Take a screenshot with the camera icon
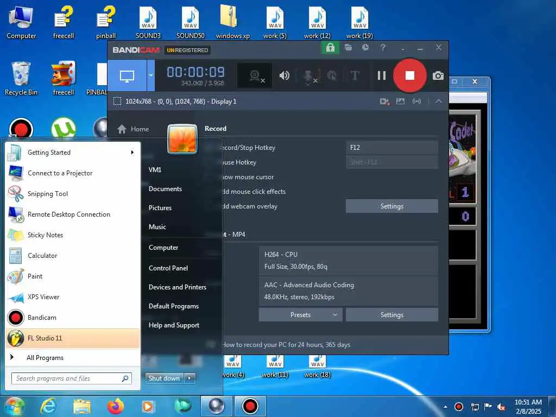 438,75
